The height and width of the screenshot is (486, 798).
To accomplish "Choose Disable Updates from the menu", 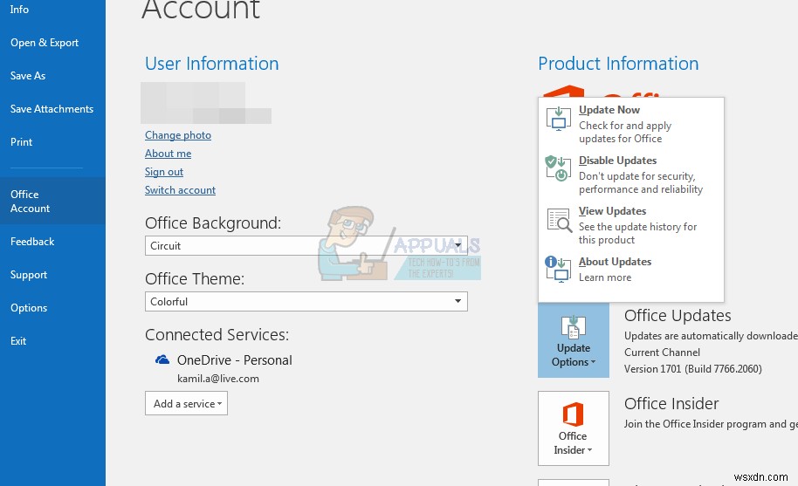I will point(631,175).
